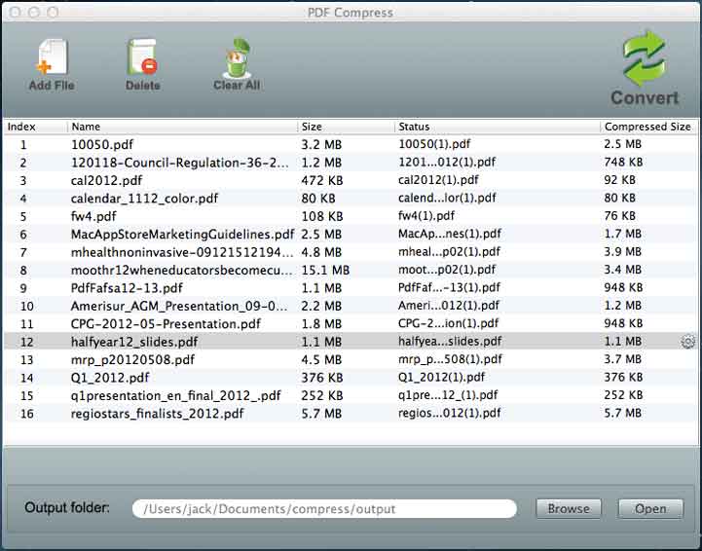The width and height of the screenshot is (702, 551).
Task: Select cal2012.pdf in the list
Action: coord(351,180)
